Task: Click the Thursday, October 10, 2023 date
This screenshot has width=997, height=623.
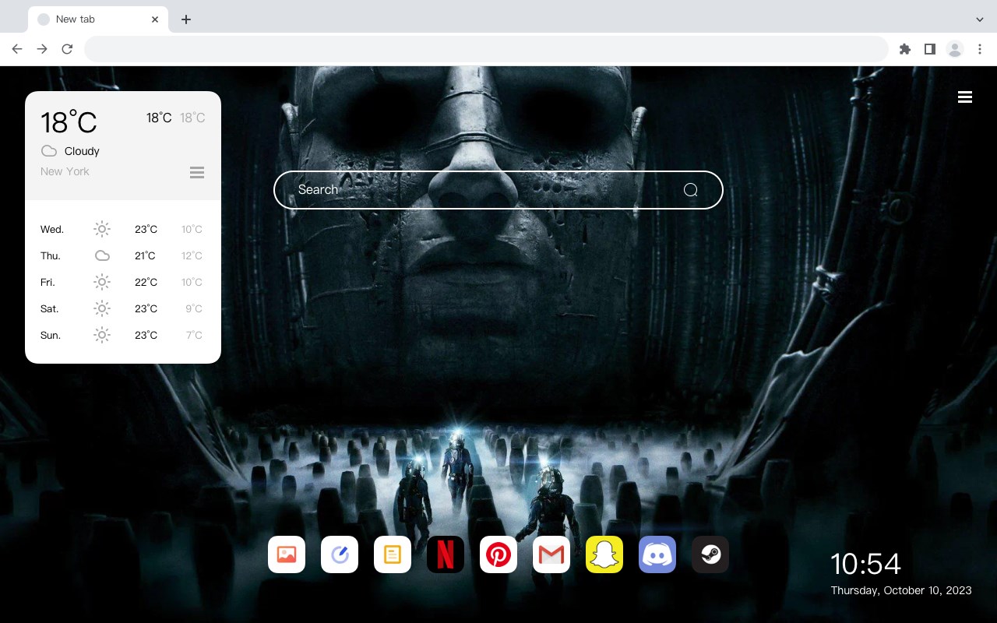Action: coord(901,590)
